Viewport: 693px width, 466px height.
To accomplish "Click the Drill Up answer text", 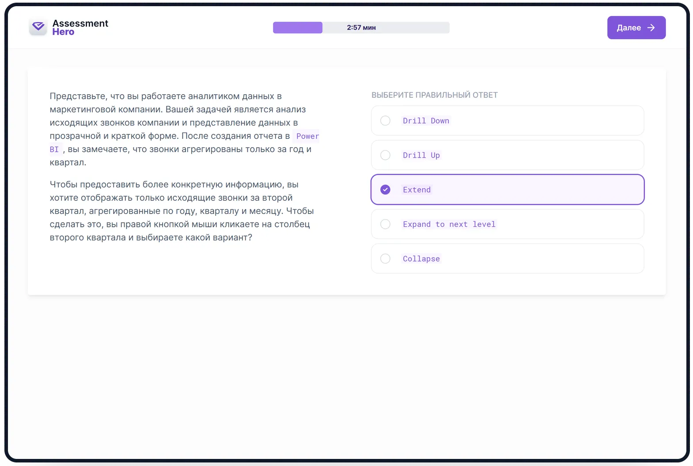I will click(421, 155).
